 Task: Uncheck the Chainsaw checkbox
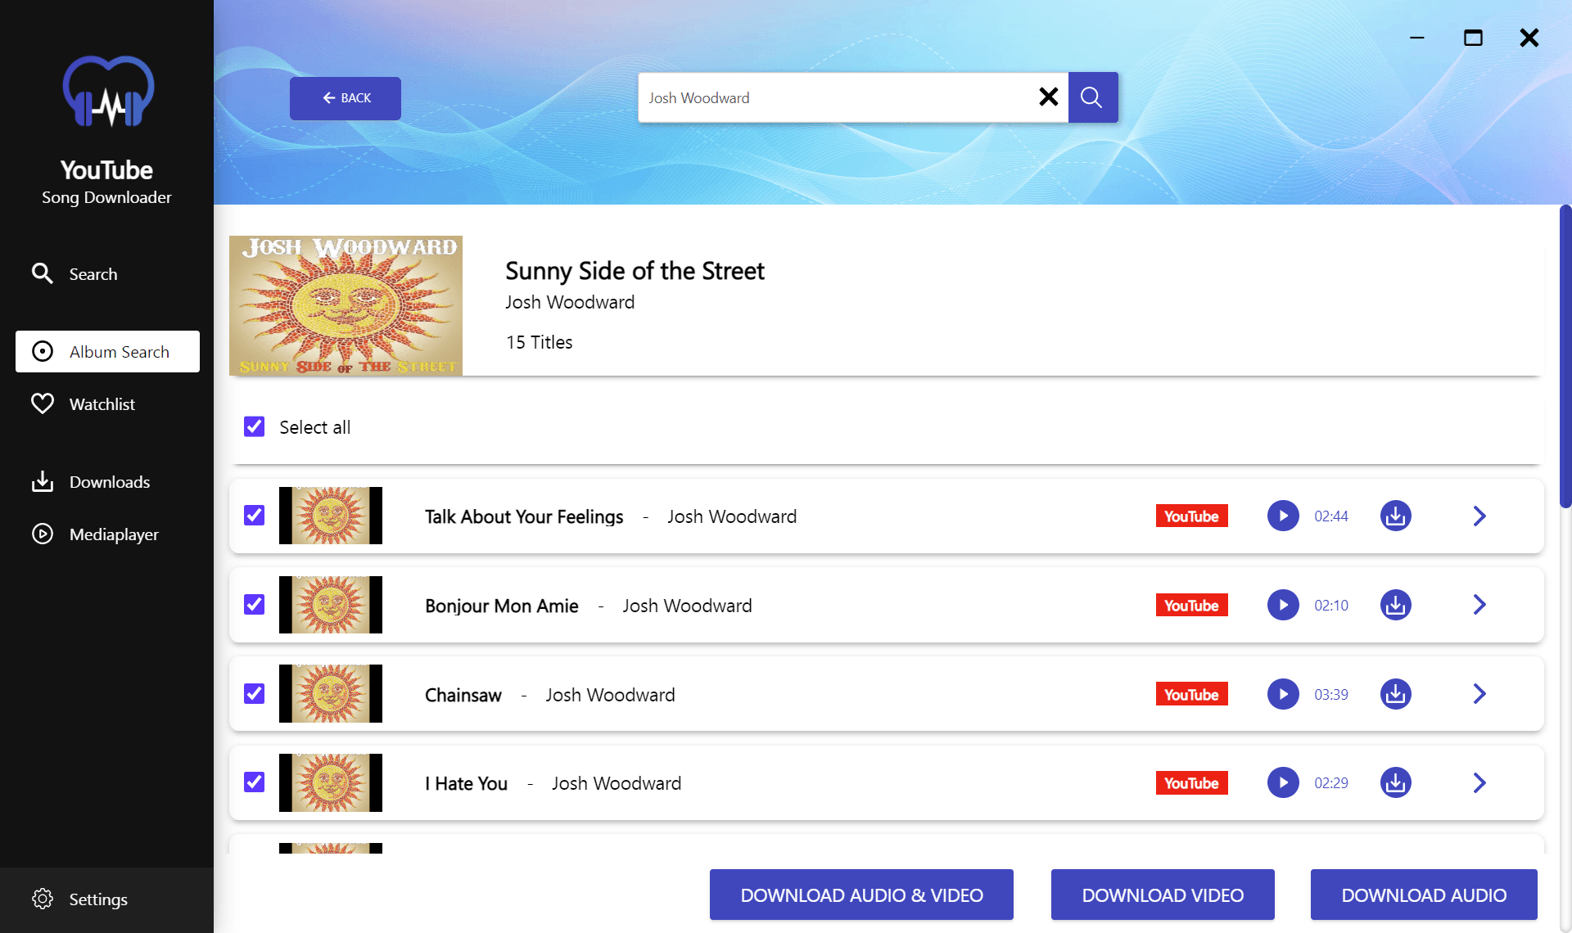[254, 694]
